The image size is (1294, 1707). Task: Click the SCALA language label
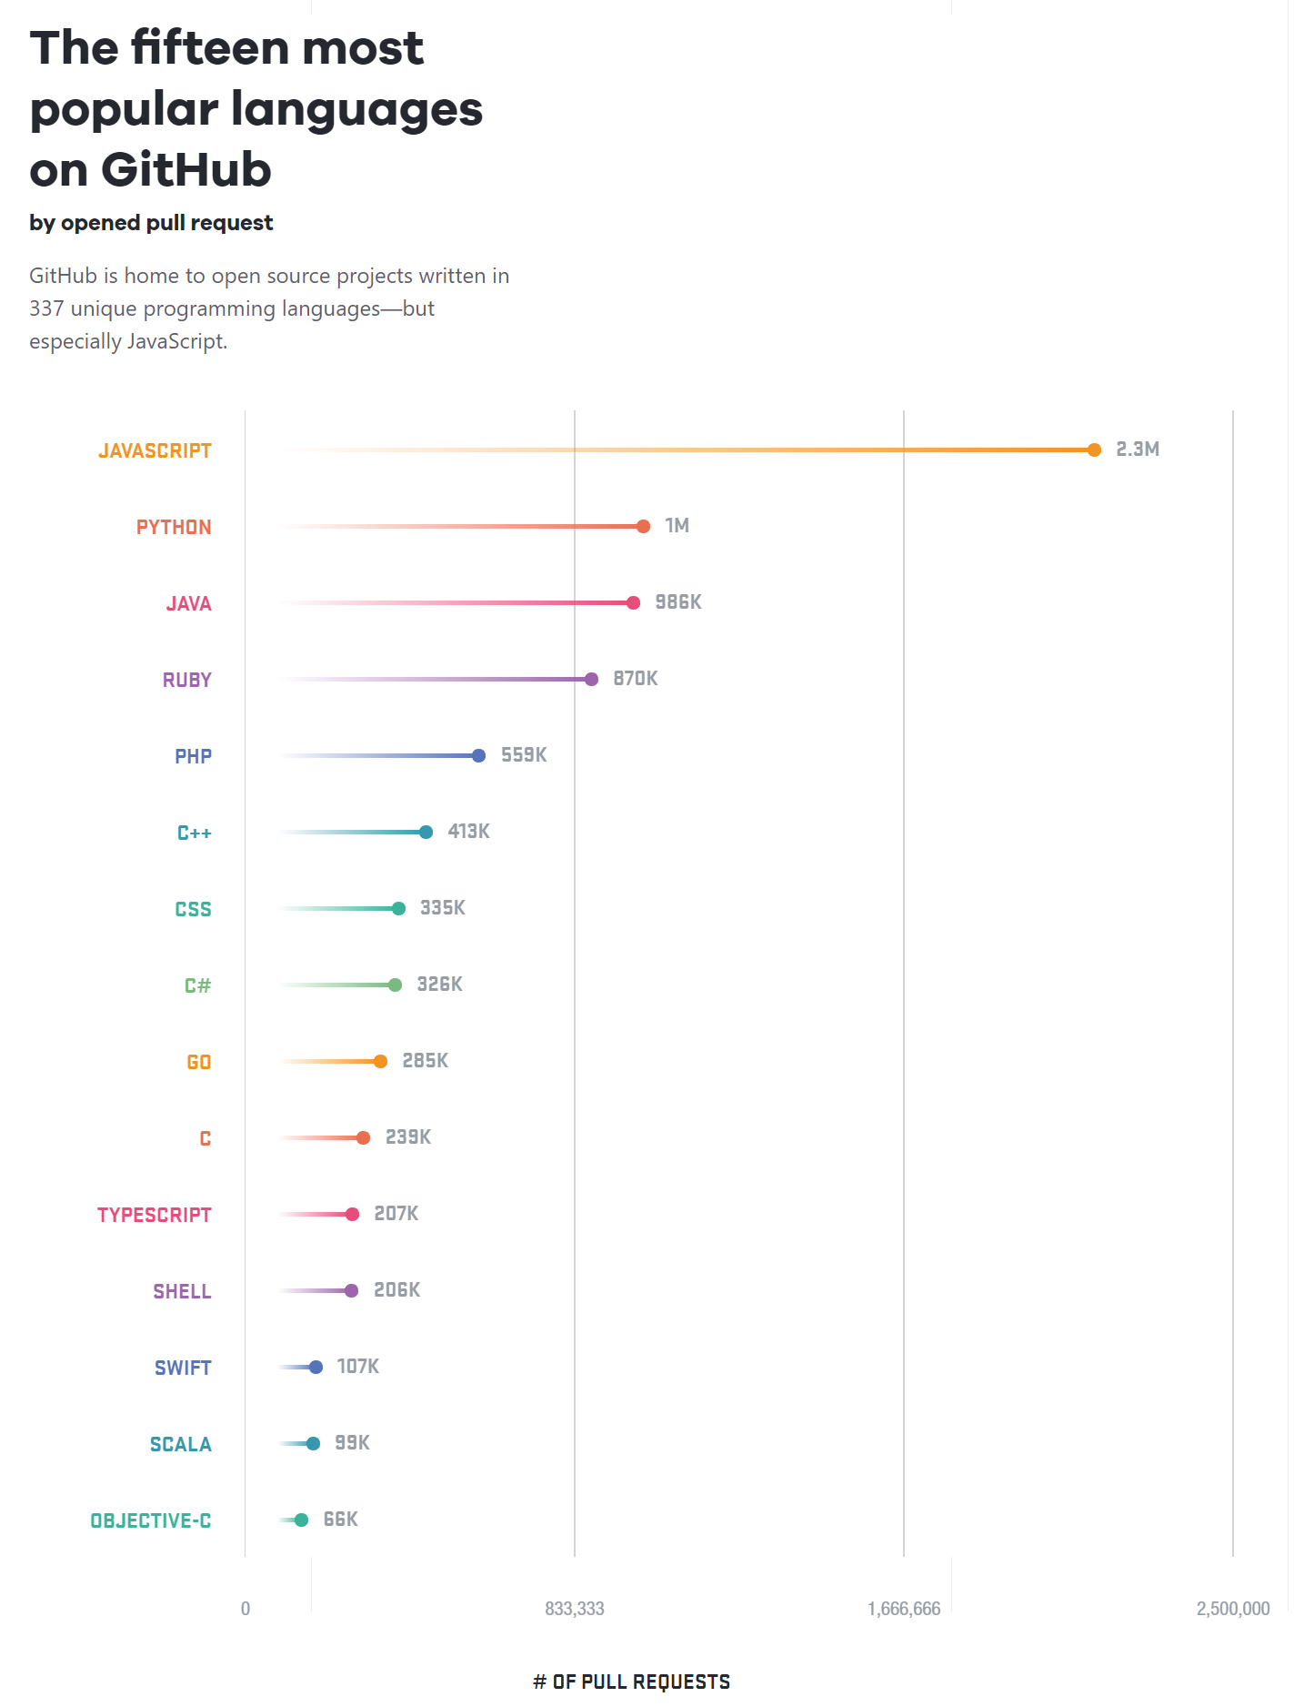click(x=180, y=1444)
